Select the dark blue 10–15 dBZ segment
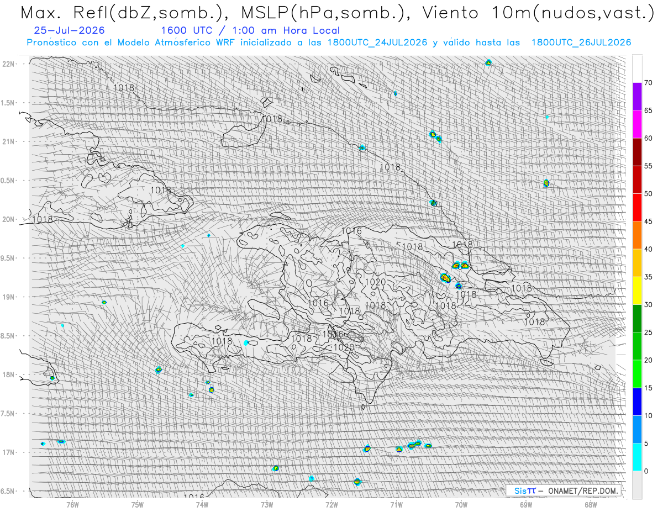The height and width of the screenshot is (512, 663). pos(637,402)
